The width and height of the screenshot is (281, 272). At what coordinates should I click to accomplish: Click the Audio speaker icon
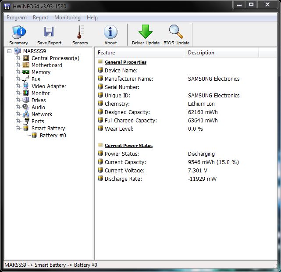(26, 107)
